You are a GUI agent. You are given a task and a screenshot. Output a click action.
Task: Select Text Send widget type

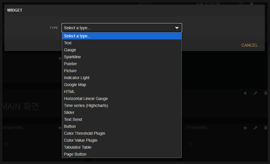(122, 119)
